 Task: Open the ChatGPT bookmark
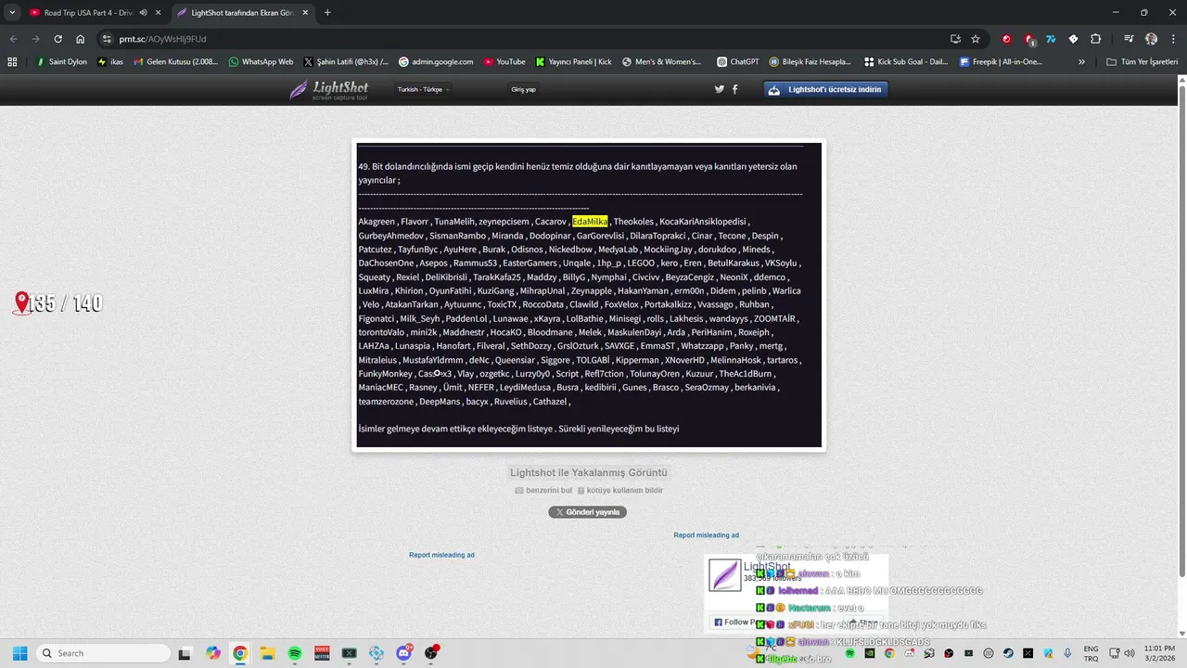pos(738,62)
